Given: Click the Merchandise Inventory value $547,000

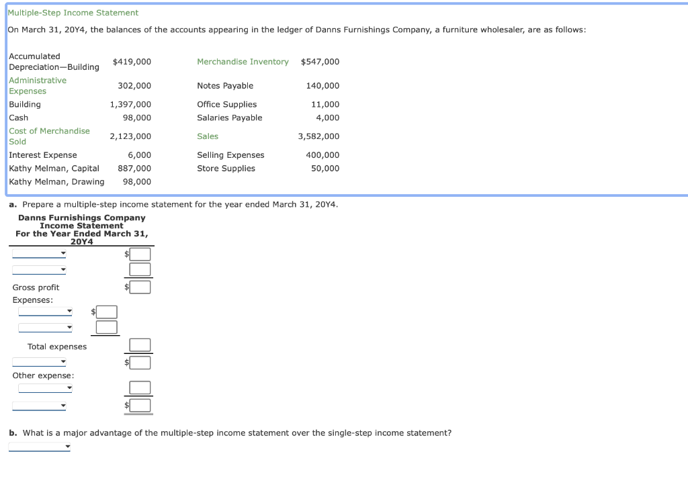Looking at the screenshot, I should tap(320, 62).
